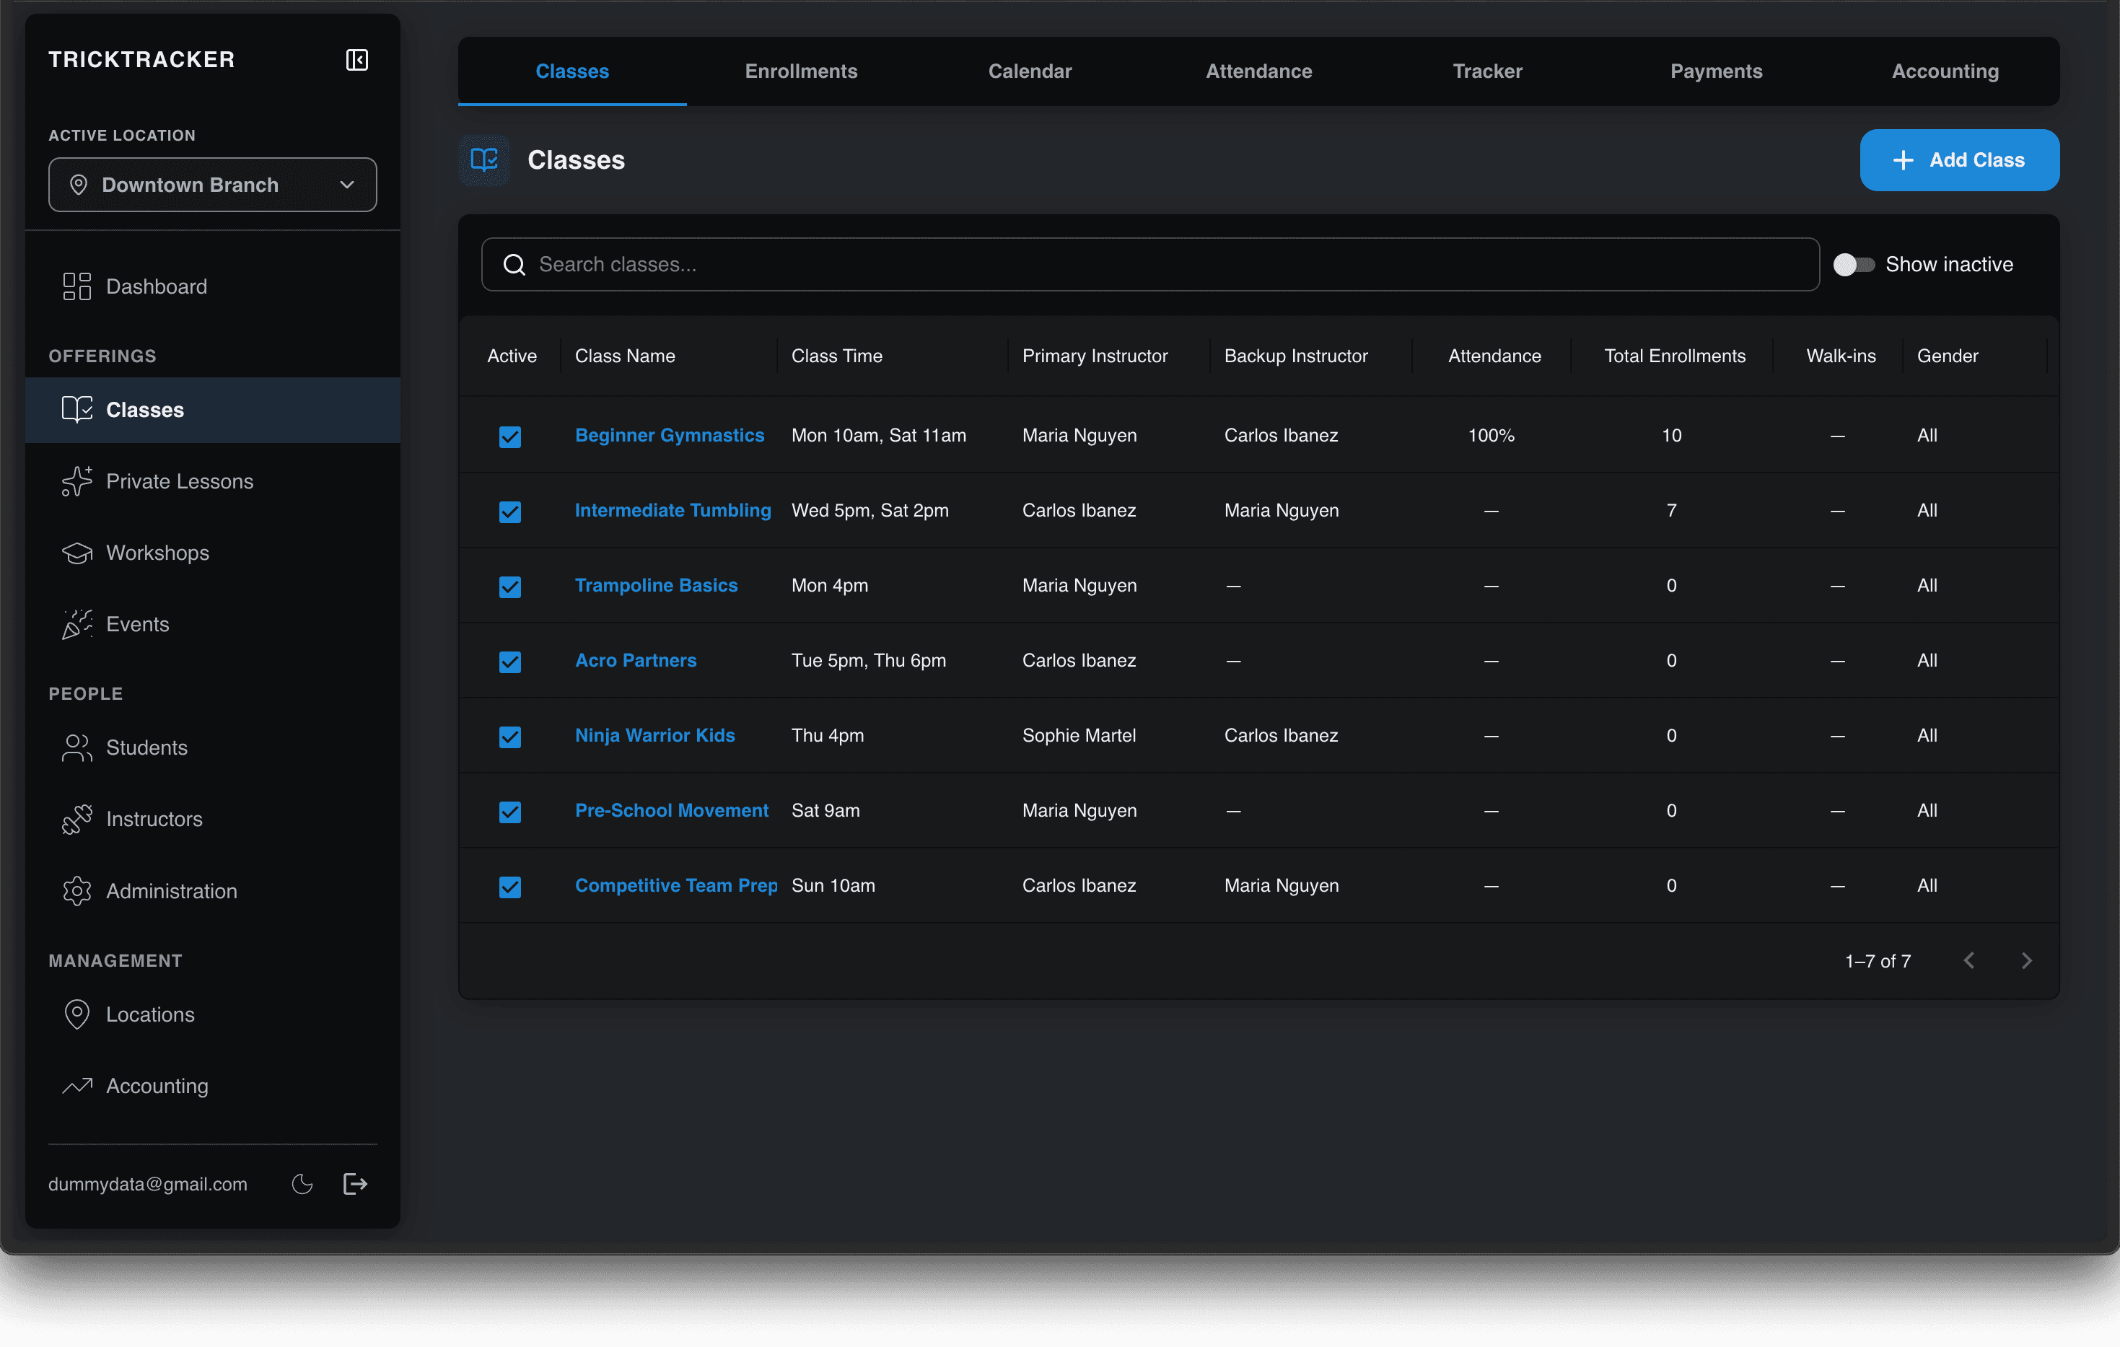The height and width of the screenshot is (1347, 2120).
Task: Open the Intermediate Tumbling class link
Action: pyautogui.click(x=673, y=510)
